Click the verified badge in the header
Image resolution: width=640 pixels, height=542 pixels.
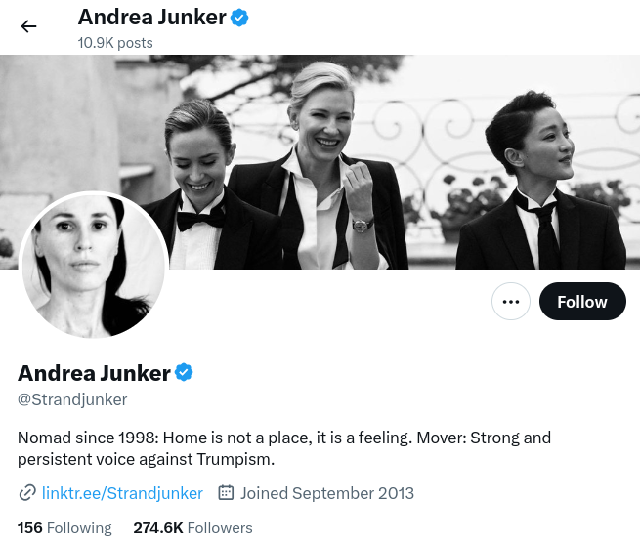pos(239,18)
